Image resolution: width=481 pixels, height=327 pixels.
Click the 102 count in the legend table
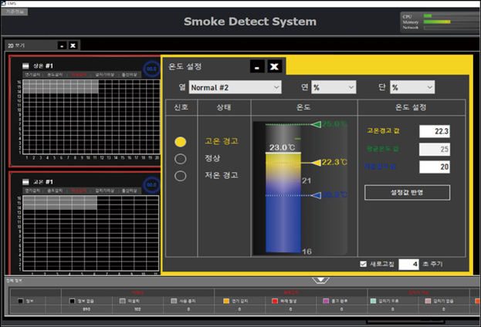137,309
